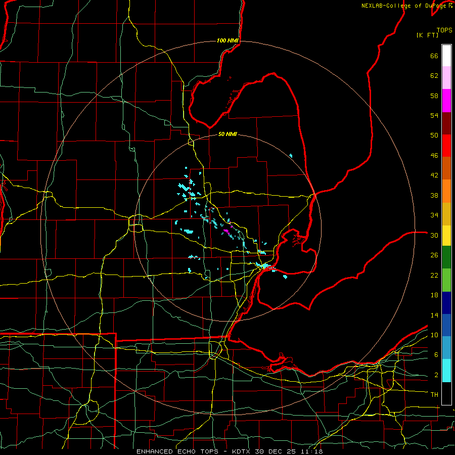Click the legend value "50"
The image size is (455, 455).
pyautogui.click(x=434, y=135)
